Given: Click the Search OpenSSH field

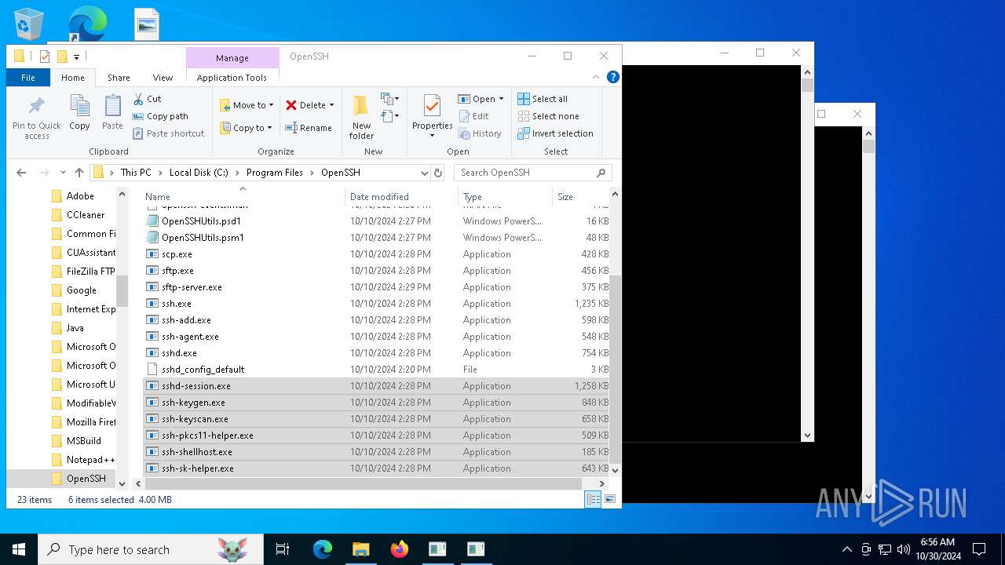Looking at the screenshot, I should (x=532, y=173).
